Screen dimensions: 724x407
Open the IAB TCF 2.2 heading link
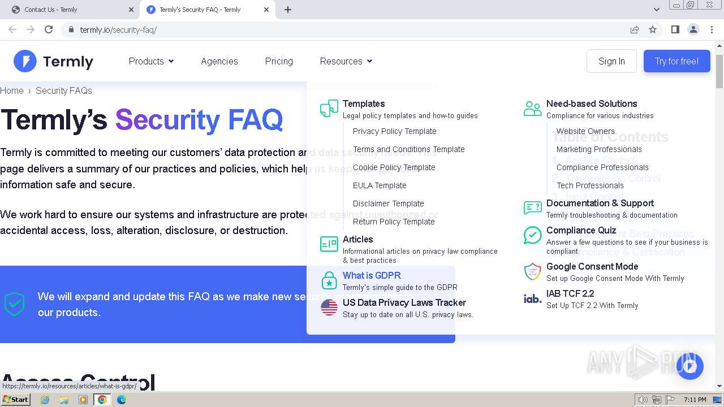[570, 293]
